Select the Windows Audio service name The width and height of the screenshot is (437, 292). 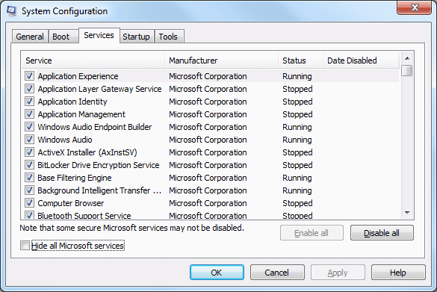65,140
